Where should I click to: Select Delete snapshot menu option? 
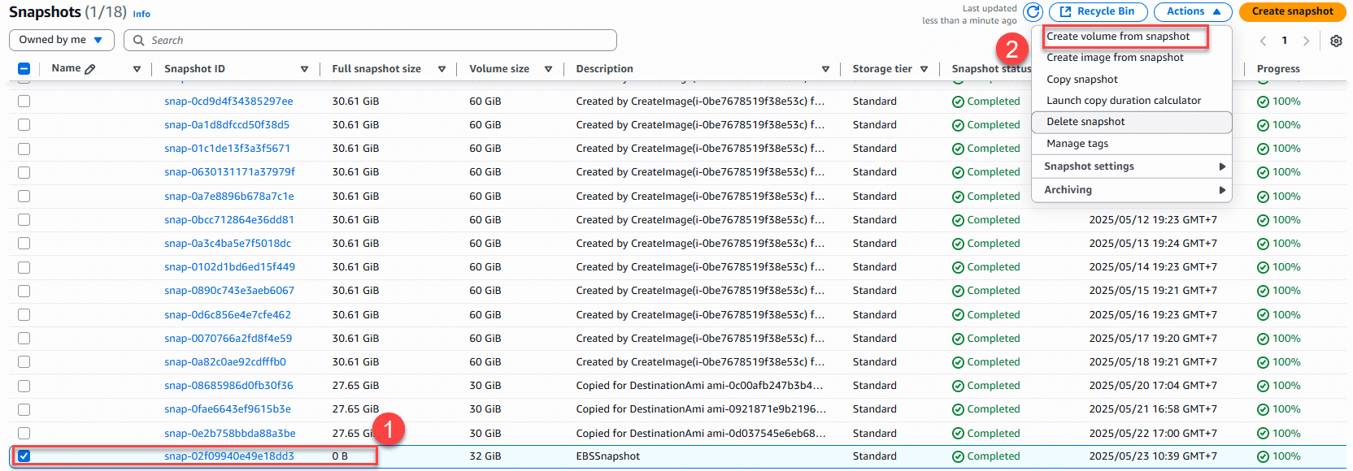click(1085, 122)
